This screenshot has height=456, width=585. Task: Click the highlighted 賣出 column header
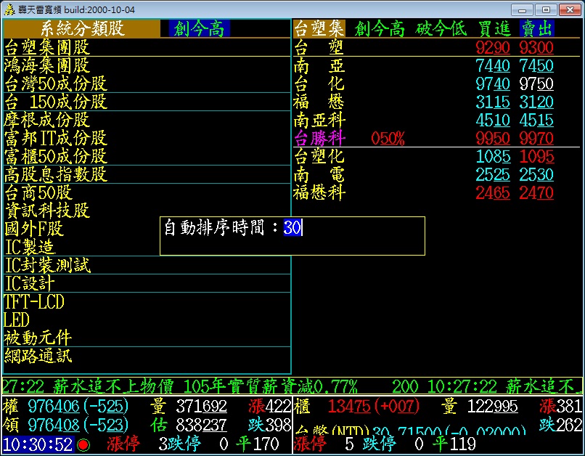[537, 28]
